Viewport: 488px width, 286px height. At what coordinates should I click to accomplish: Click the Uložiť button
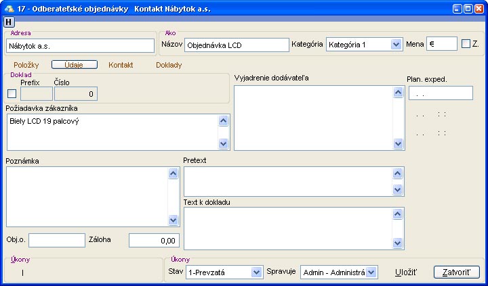[x=406, y=272]
